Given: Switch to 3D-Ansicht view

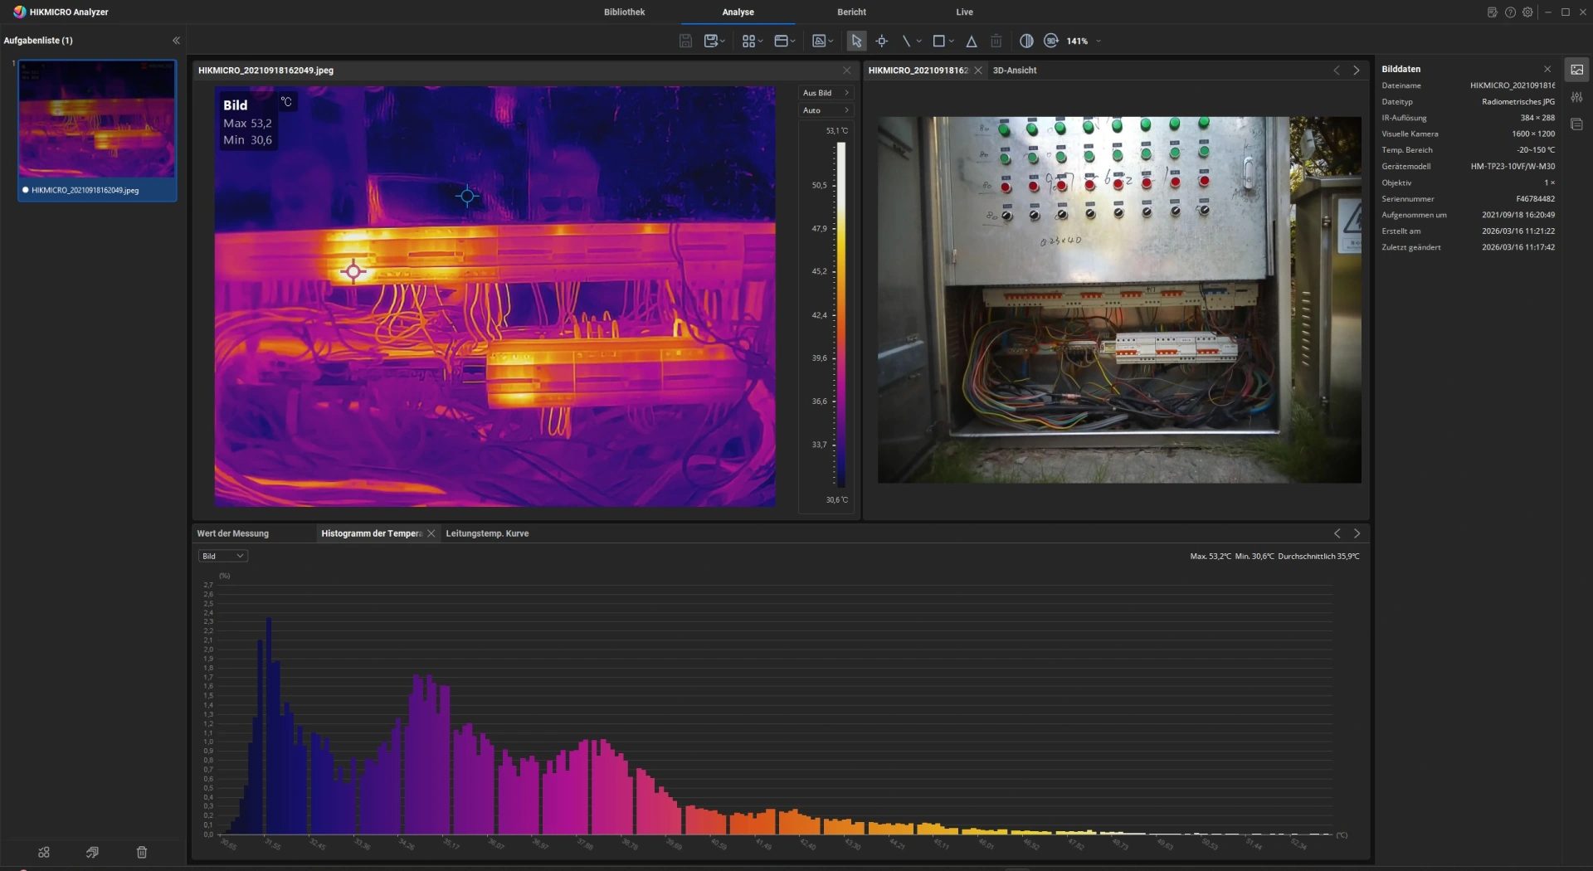Looking at the screenshot, I should (x=1015, y=71).
